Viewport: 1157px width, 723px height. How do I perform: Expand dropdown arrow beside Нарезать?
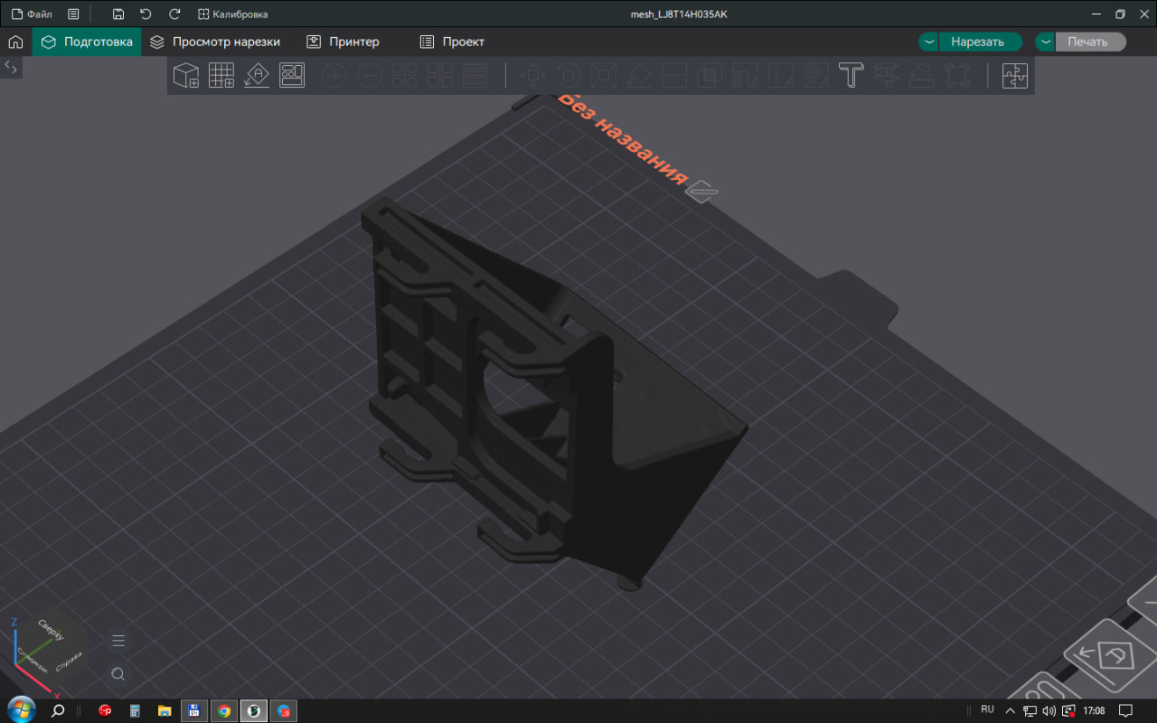coord(929,42)
